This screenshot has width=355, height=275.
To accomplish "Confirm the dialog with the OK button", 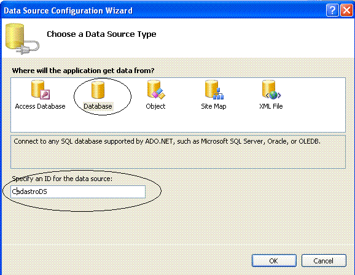I will pyautogui.click(x=274, y=261).
